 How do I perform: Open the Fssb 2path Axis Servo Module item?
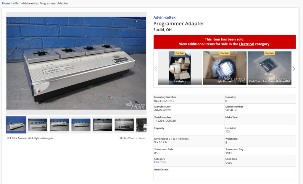point(269,68)
